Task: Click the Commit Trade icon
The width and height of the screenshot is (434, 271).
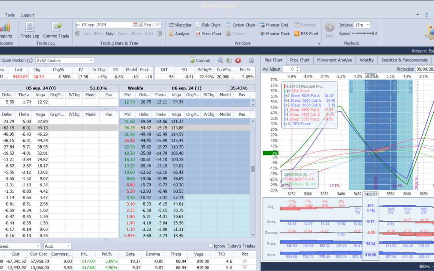Action: [56, 27]
